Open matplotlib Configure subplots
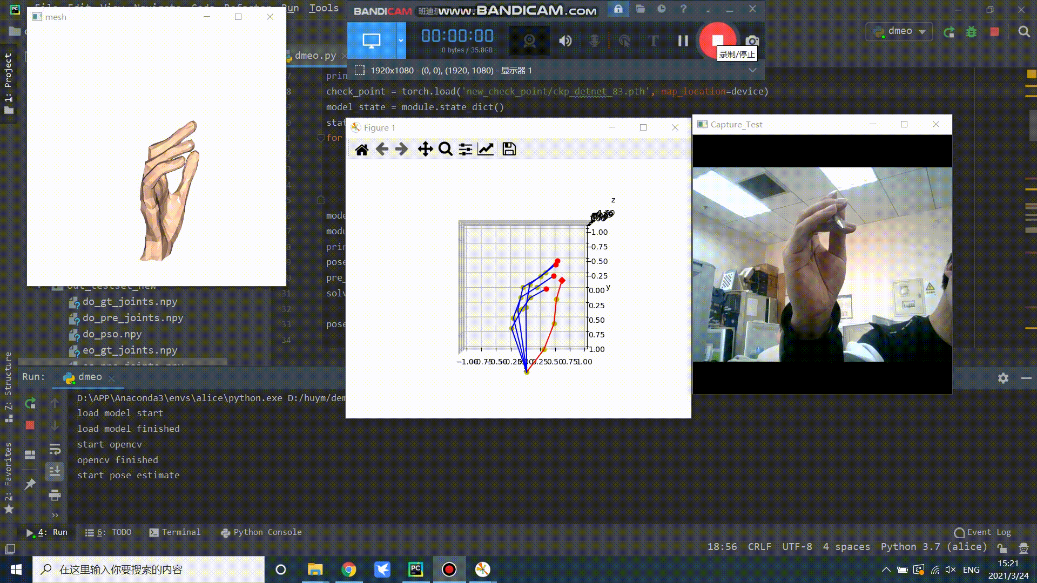Viewport: 1037px width, 583px height. click(465, 150)
